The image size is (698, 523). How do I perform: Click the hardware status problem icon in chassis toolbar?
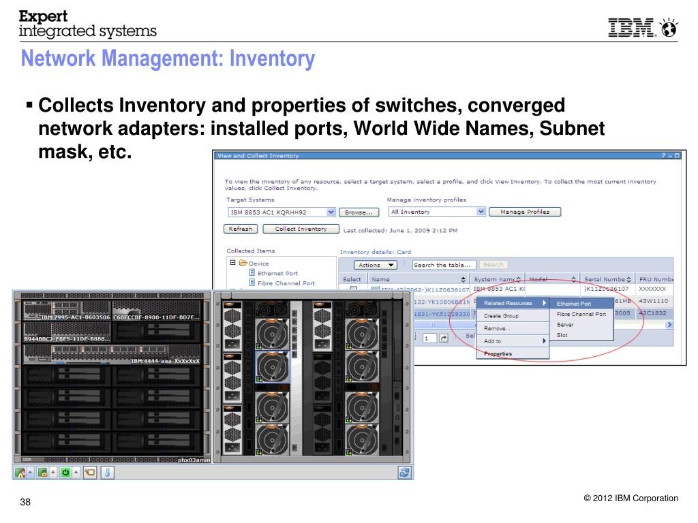coord(20,473)
